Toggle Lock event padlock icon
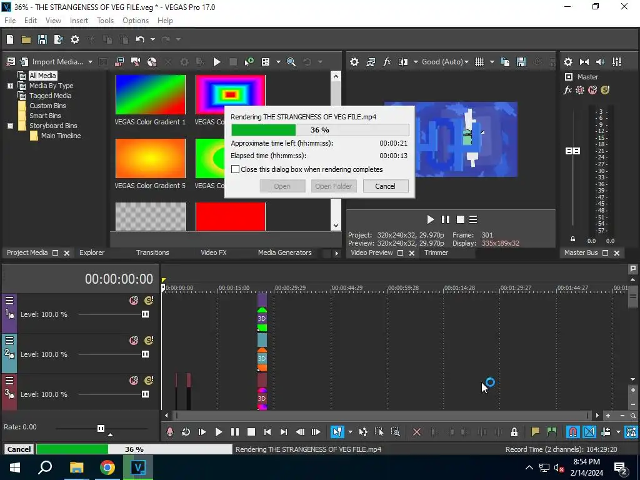 pos(514,432)
